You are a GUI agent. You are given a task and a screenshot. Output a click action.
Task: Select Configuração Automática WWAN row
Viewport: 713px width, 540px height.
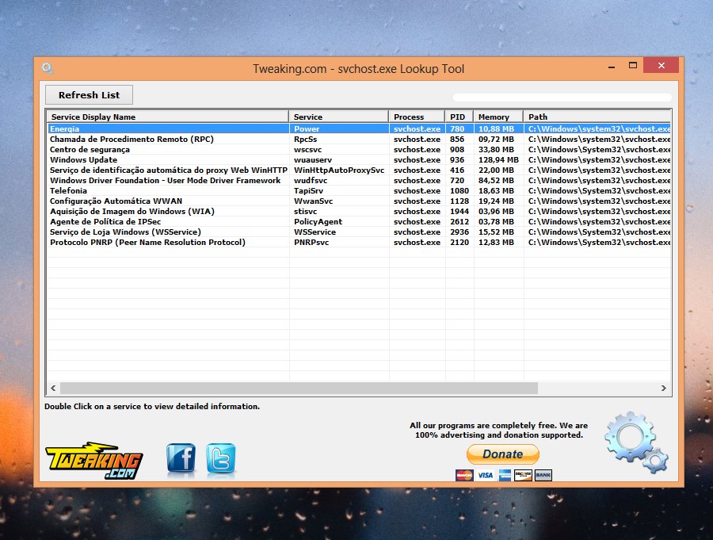point(359,201)
